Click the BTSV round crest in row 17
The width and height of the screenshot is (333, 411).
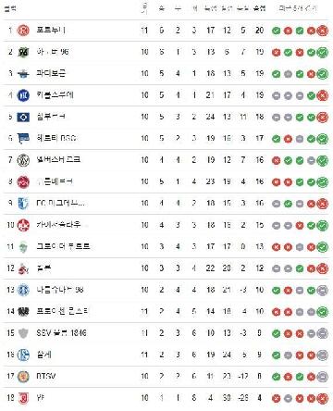click(x=23, y=377)
